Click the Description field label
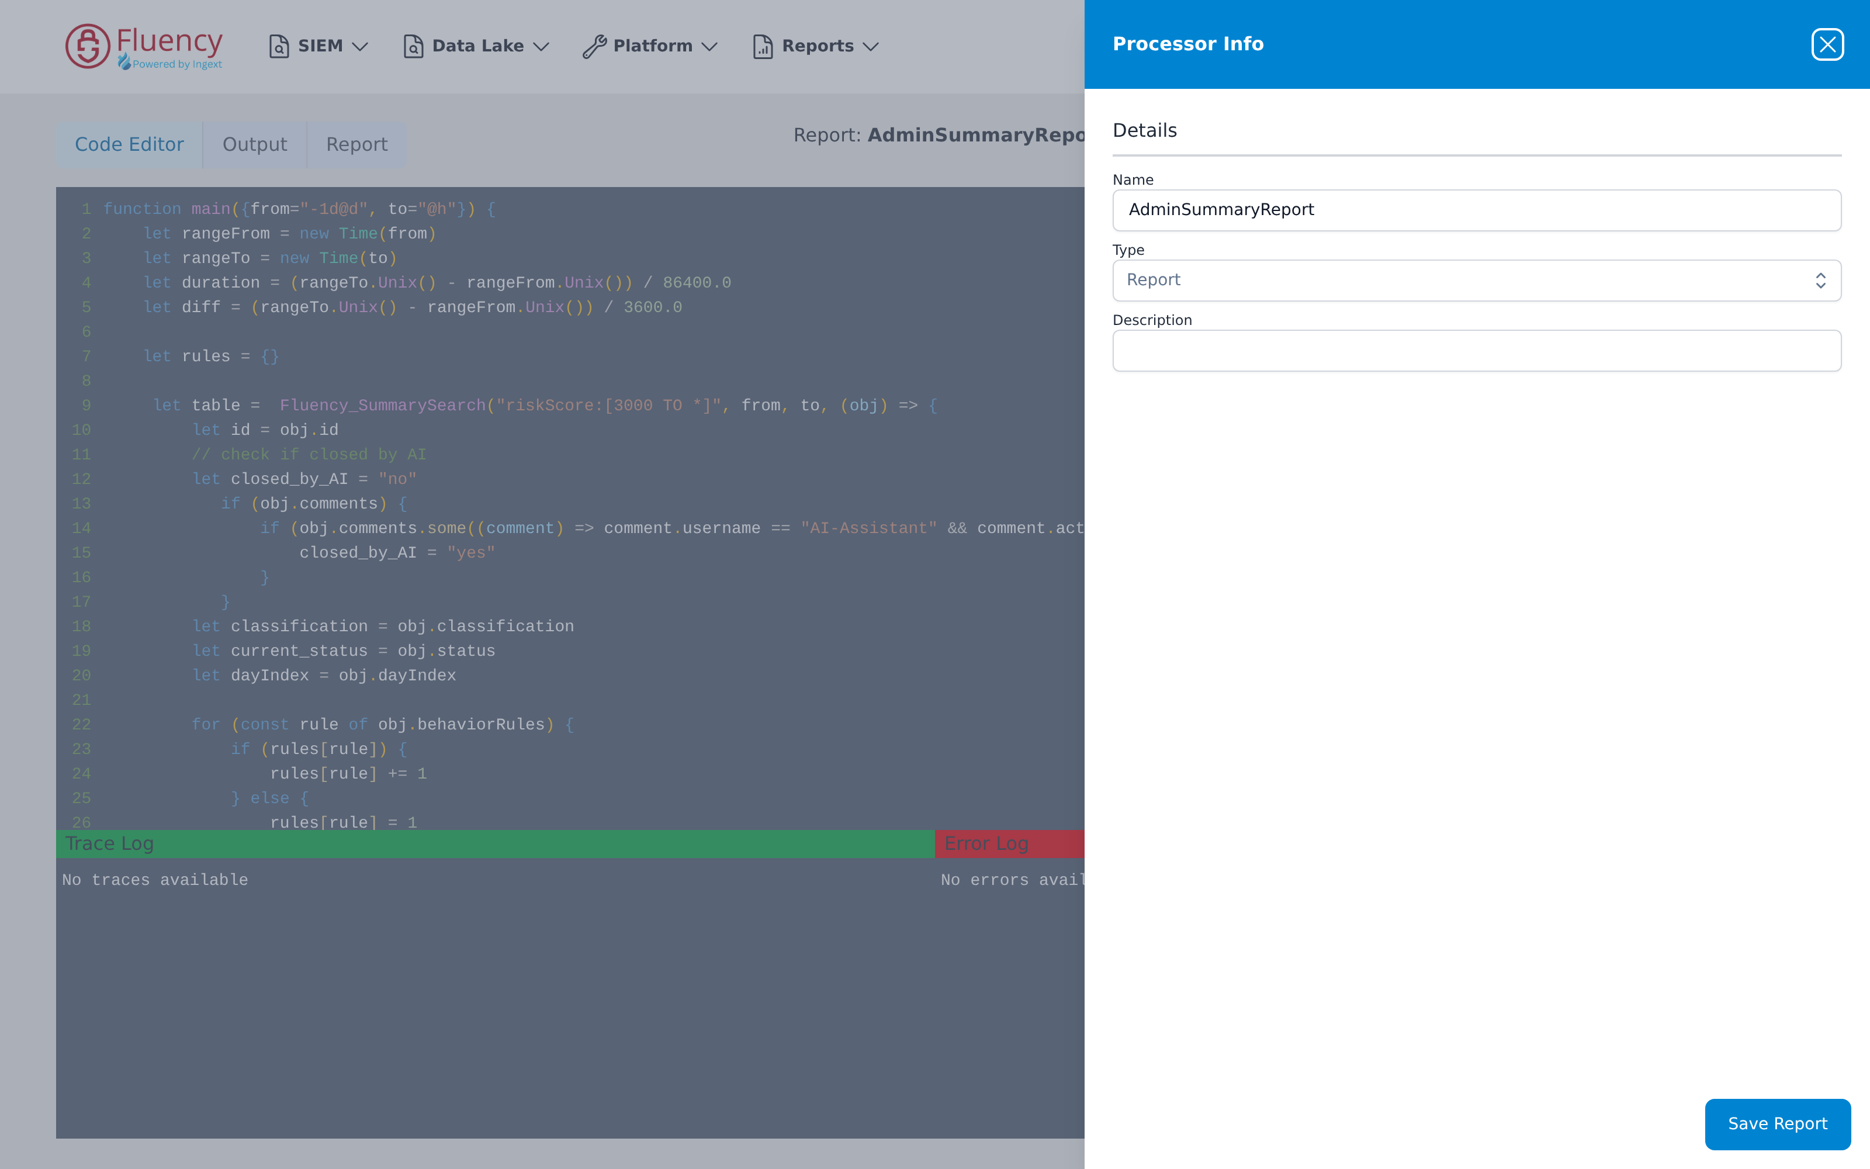This screenshot has height=1169, width=1870. (x=1152, y=320)
